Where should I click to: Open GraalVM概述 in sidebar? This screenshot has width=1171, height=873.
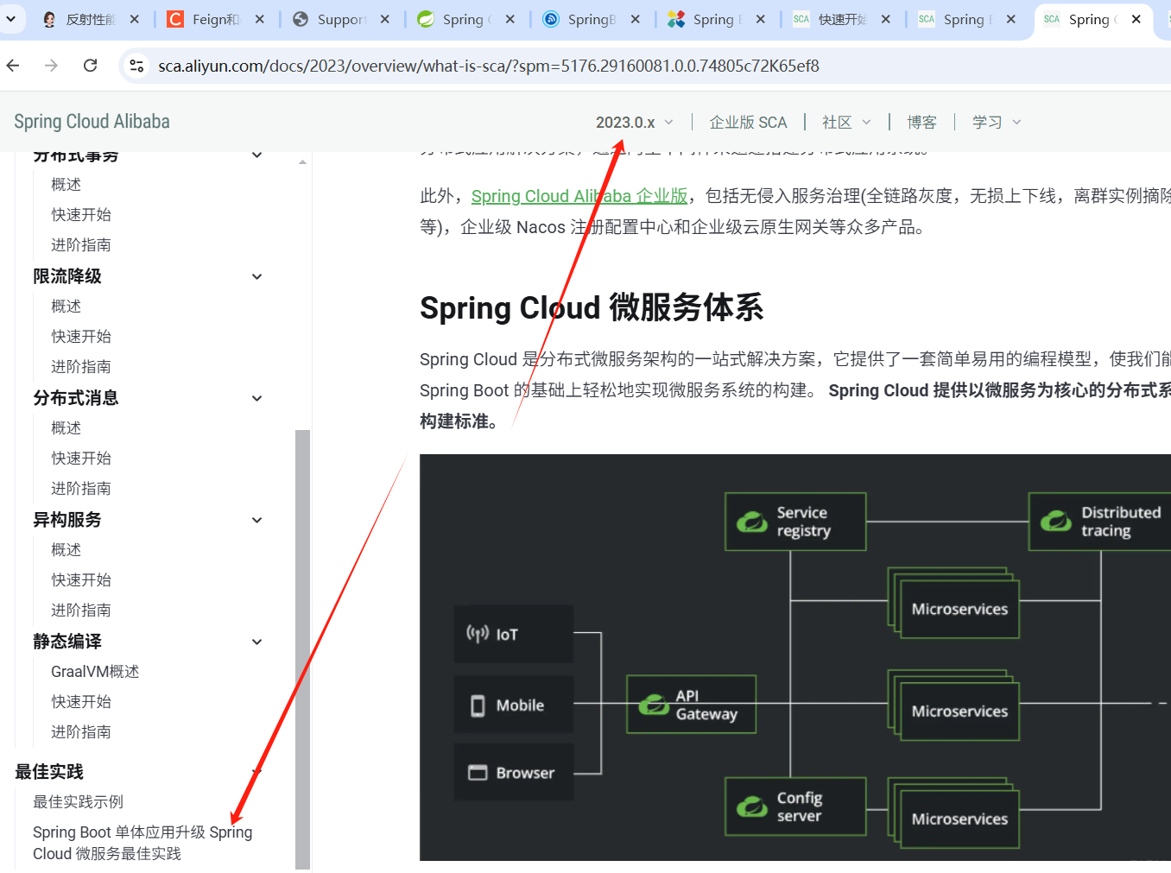(95, 672)
